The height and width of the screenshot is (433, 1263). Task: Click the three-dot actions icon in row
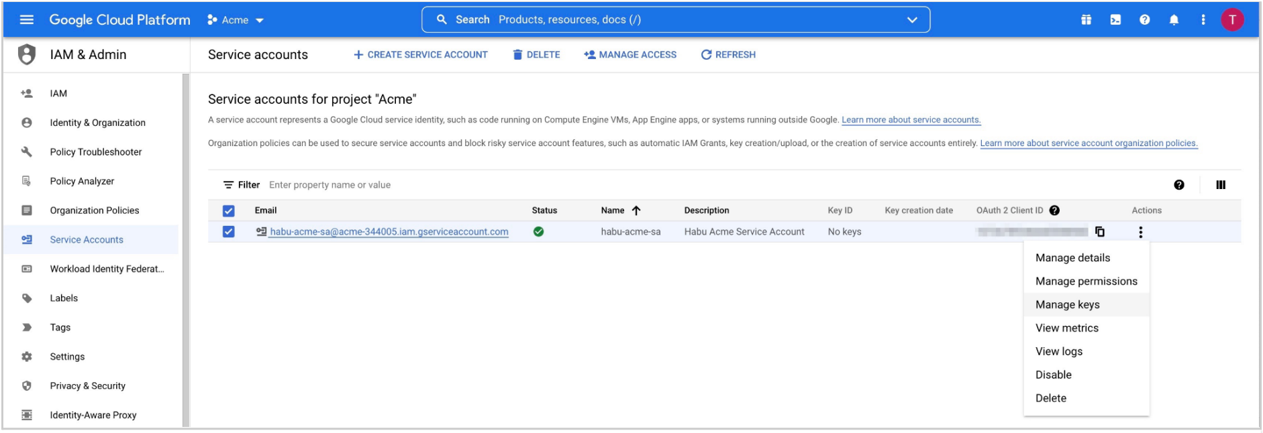point(1140,232)
